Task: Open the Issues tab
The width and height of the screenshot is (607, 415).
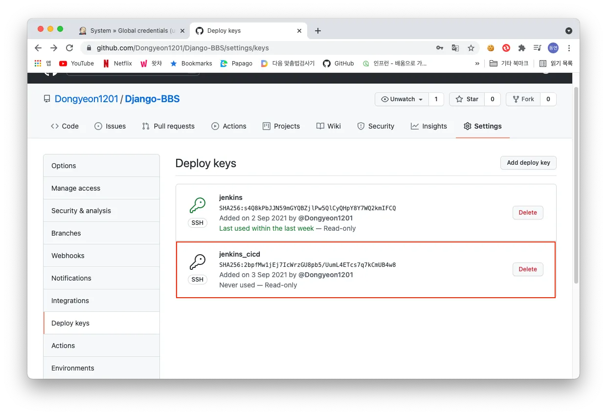Action: 110,126
